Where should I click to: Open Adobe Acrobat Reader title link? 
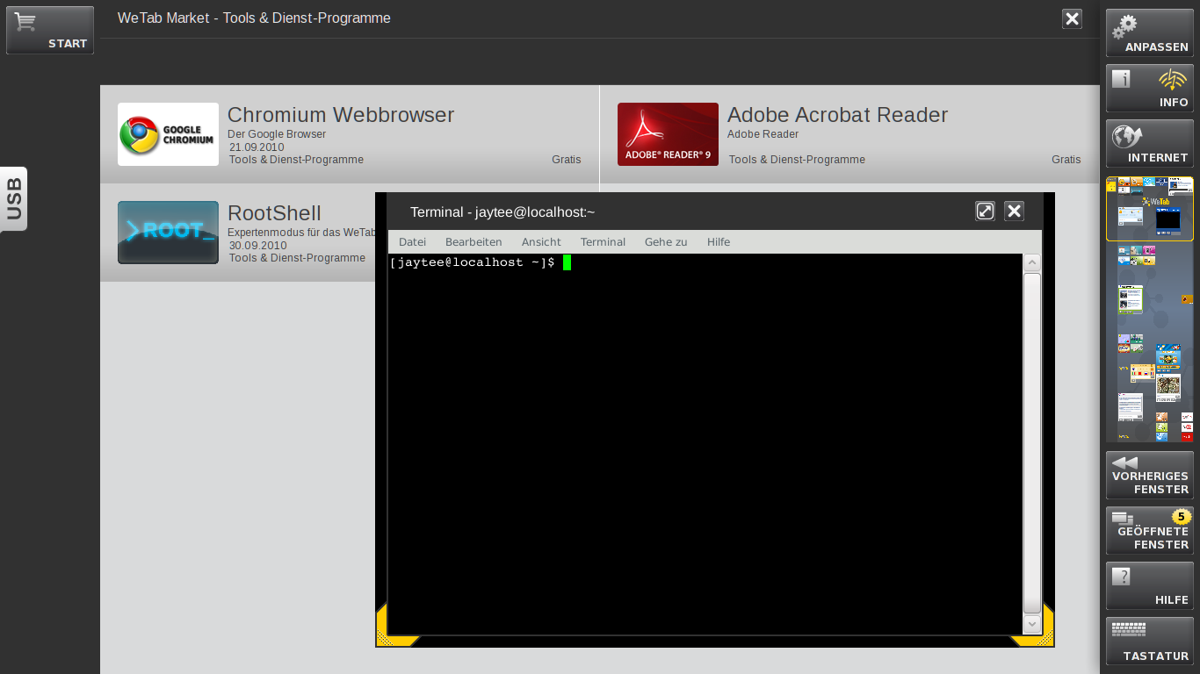[837, 115]
